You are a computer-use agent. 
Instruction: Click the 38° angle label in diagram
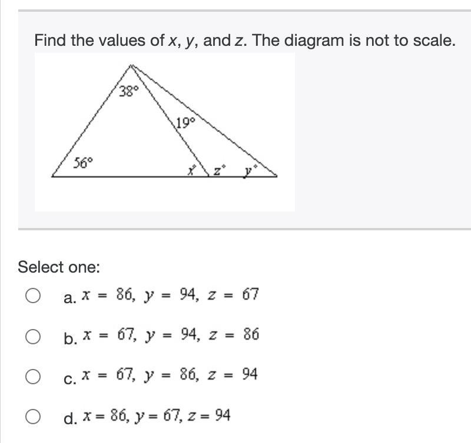point(129,91)
